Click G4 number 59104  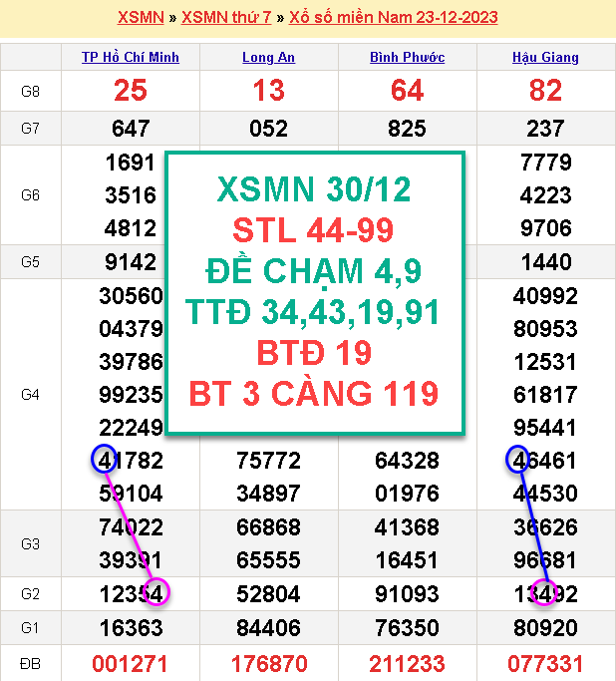click(x=132, y=494)
